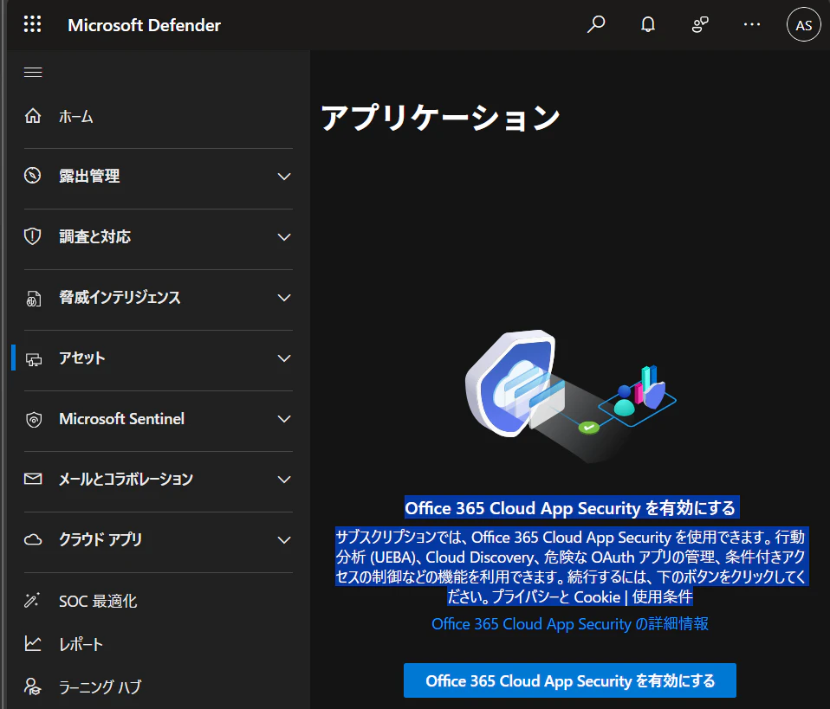Open ラーニング ハブ in the sidebar
Viewport: 830px width, 709px height.
pos(100,686)
